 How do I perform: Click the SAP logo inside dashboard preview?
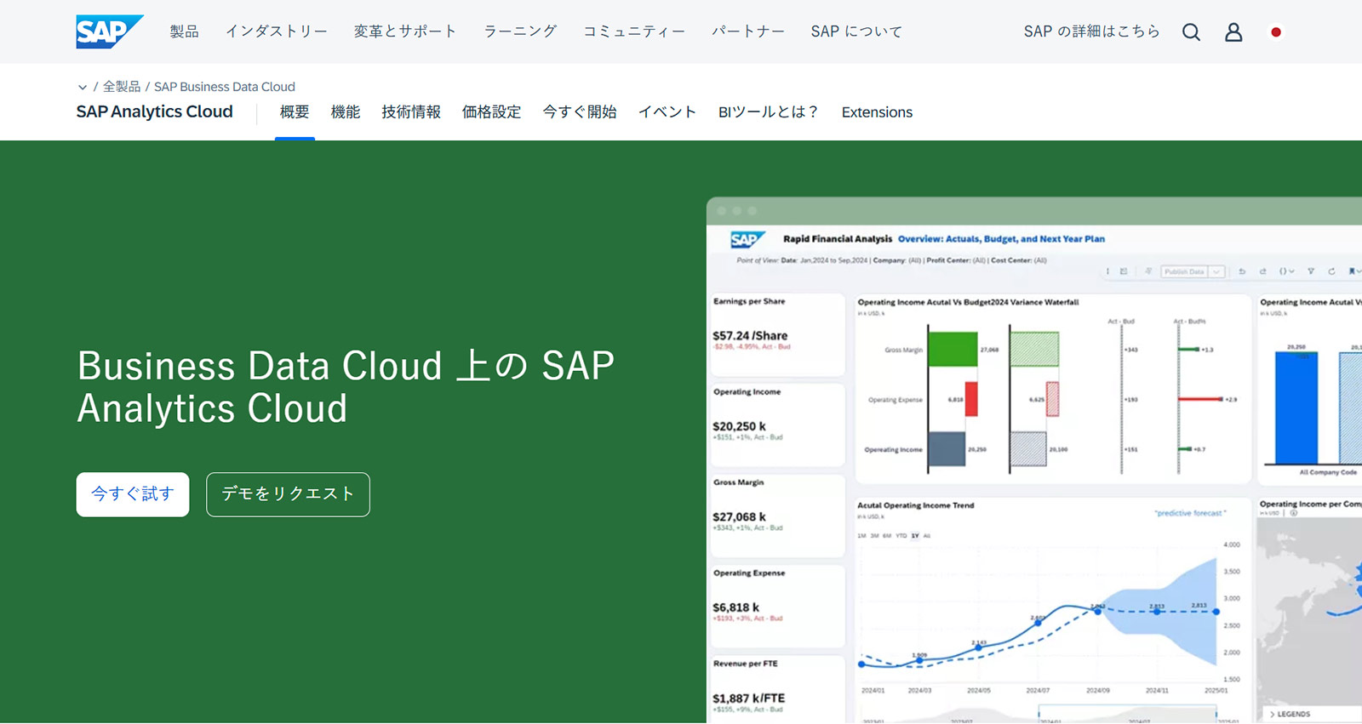tap(747, 240)
